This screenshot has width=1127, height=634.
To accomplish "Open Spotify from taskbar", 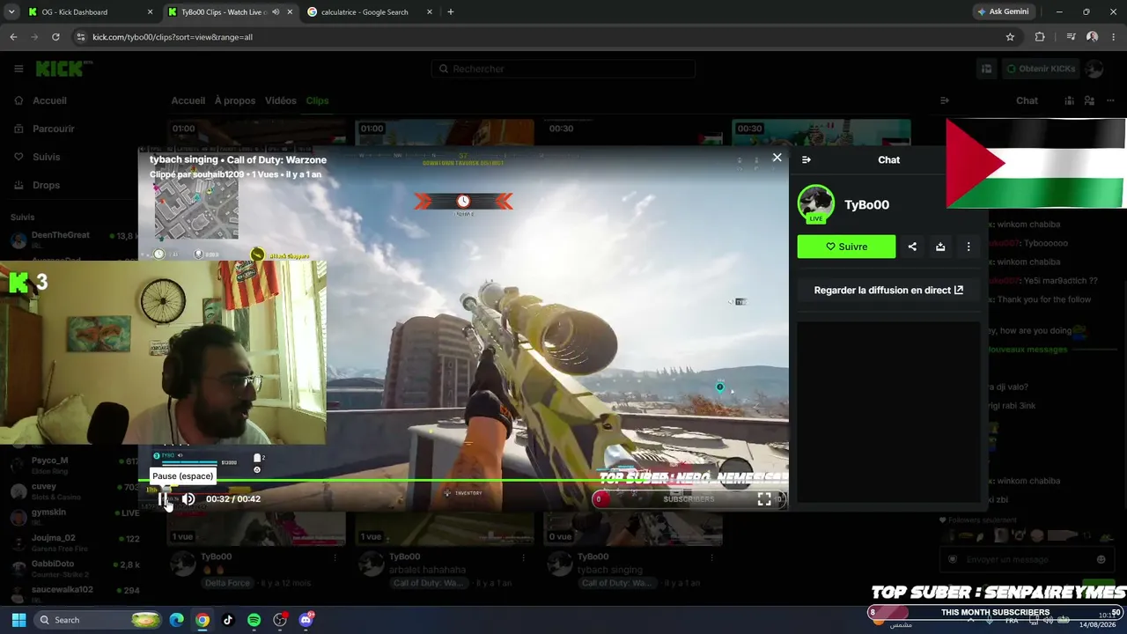I will tap(254, 620).
